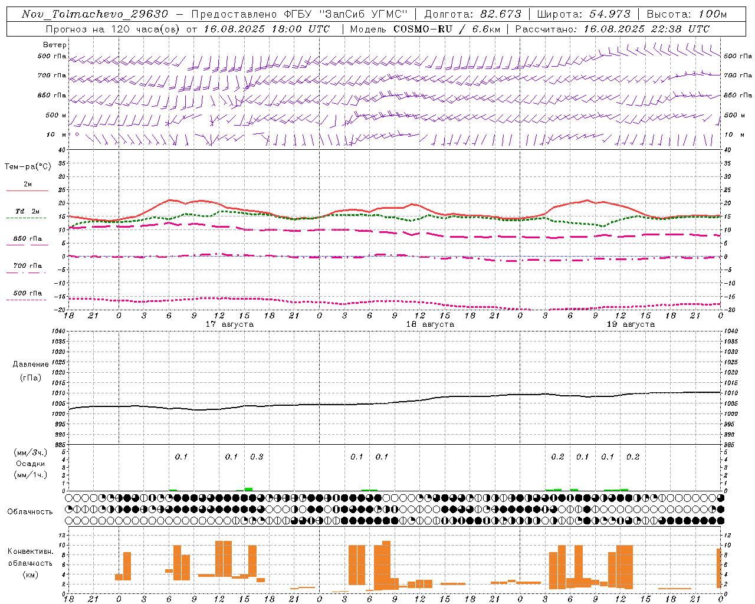This screenshot has height=604, width=755.
Task: Click the 0.3 precipitation value
Action: [257, 457]
